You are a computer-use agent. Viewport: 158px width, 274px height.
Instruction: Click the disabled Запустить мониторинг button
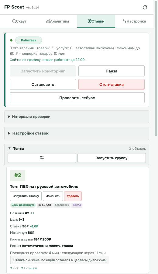pyautogui.click(x=43, y=71)
